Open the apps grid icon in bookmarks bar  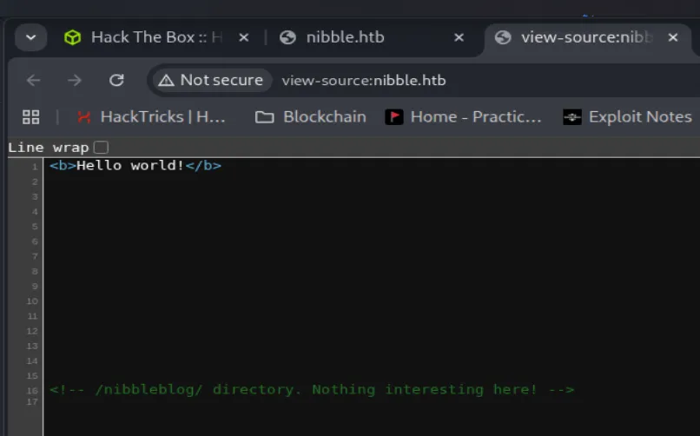point(31,116)
